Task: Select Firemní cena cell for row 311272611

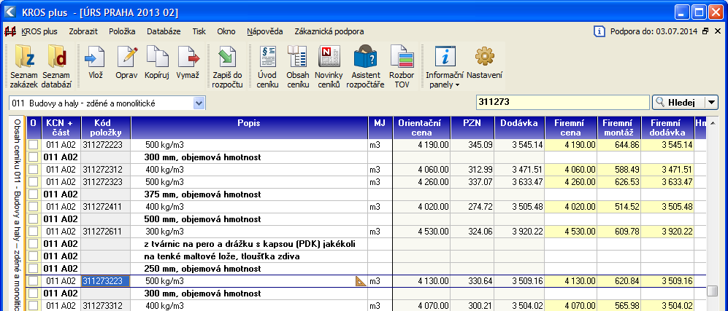Action: click(x=570, y=232)
